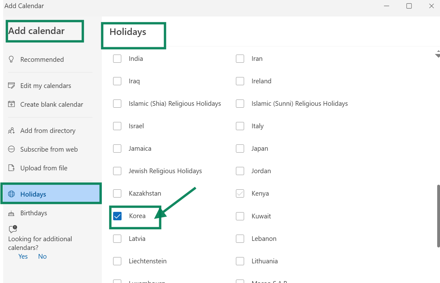Tick the India holidays checkbox
Image resolution: width=440 pixels, height=283 pixels.
pyautogui.click(x=117, y=59)
